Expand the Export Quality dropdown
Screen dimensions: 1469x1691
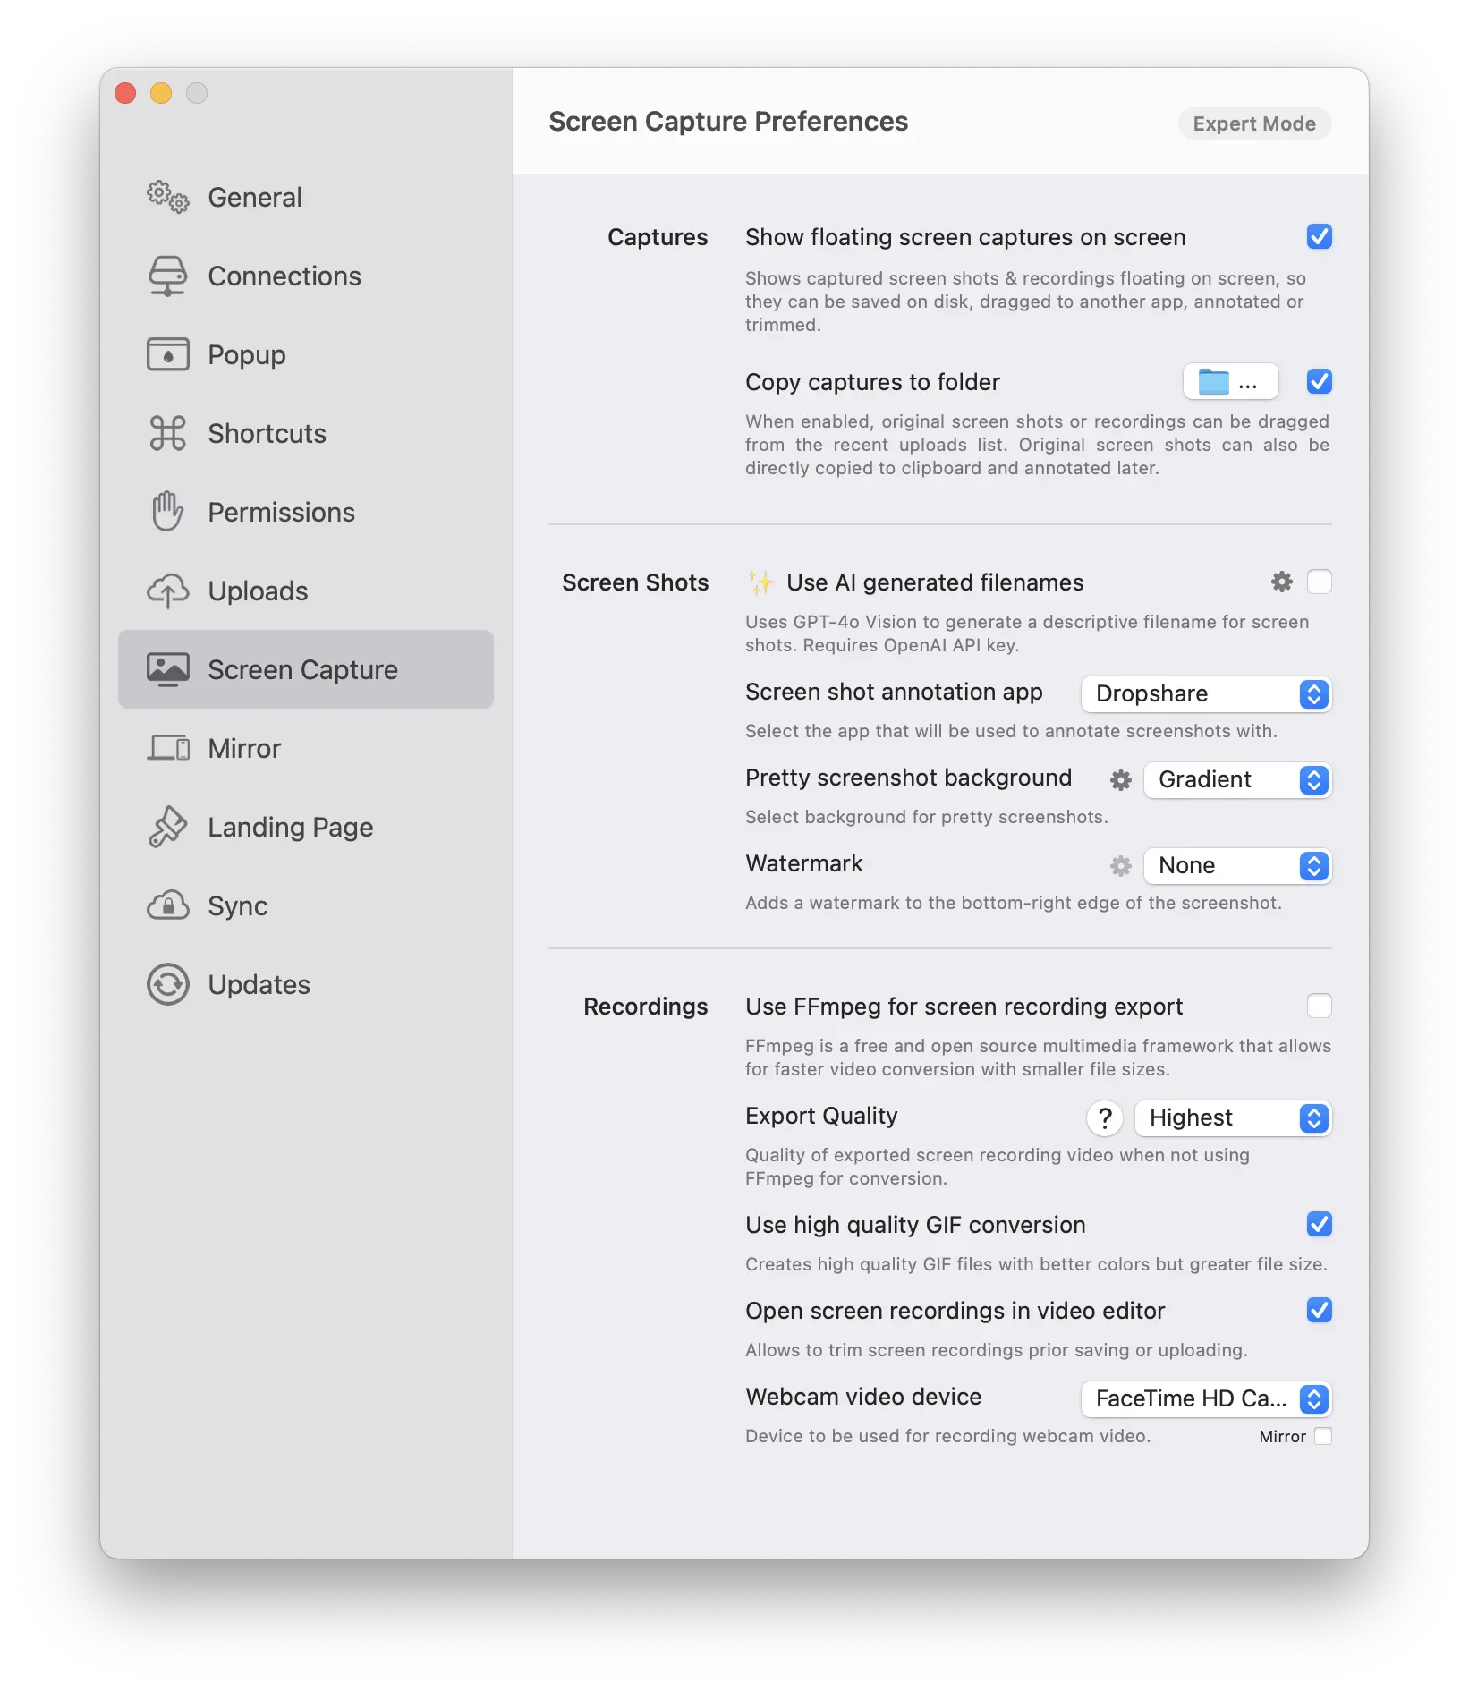point(1232,1118)
